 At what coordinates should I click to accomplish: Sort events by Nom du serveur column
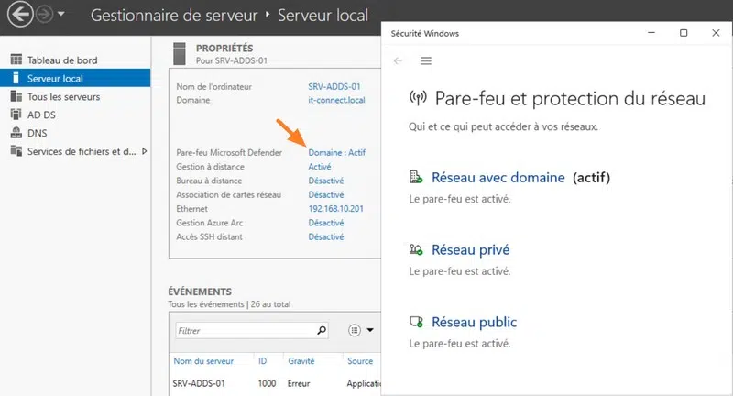click(203, 361)
